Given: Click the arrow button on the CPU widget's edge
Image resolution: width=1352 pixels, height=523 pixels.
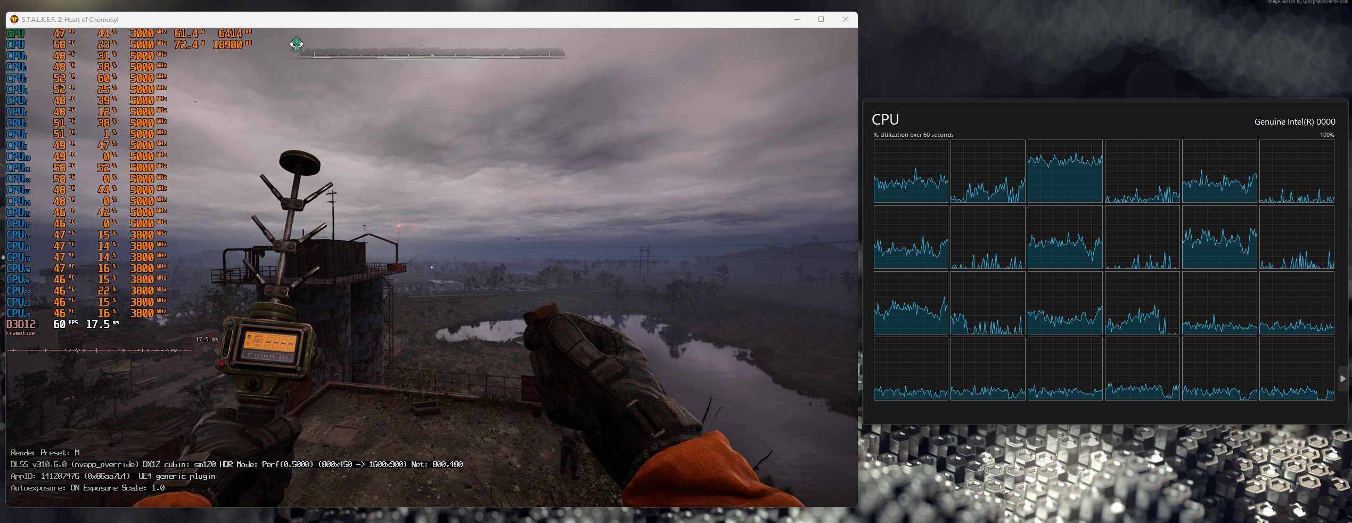Looking at the screenshot, I should click(x=1343, y=379).
